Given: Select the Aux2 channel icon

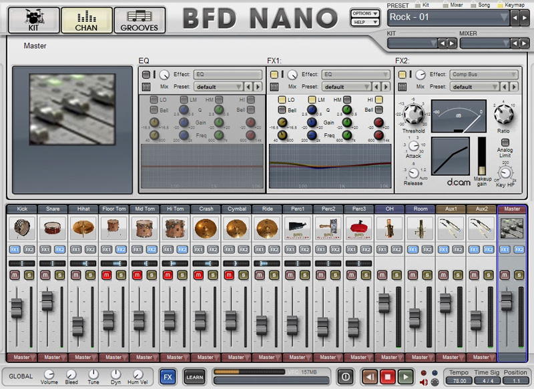Looking at the screenshot, I should (482, 228).
